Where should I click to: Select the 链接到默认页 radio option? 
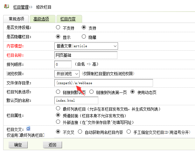tap(58, 92)
